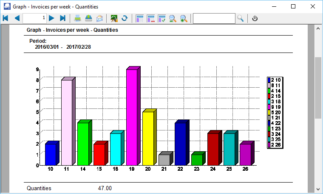Image resolution: width=323 pixels, height=194 pixels.
Task: Go to first page of report
Action: [6, 18]
